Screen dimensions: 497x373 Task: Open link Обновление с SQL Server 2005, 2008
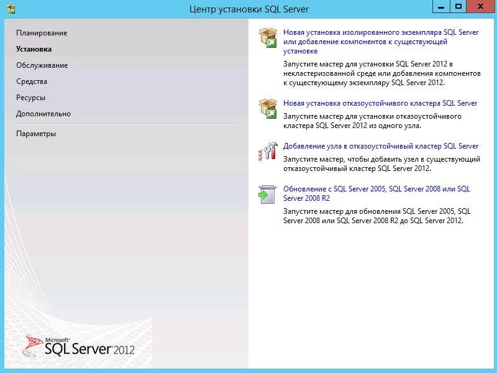(x=376, y=193)
